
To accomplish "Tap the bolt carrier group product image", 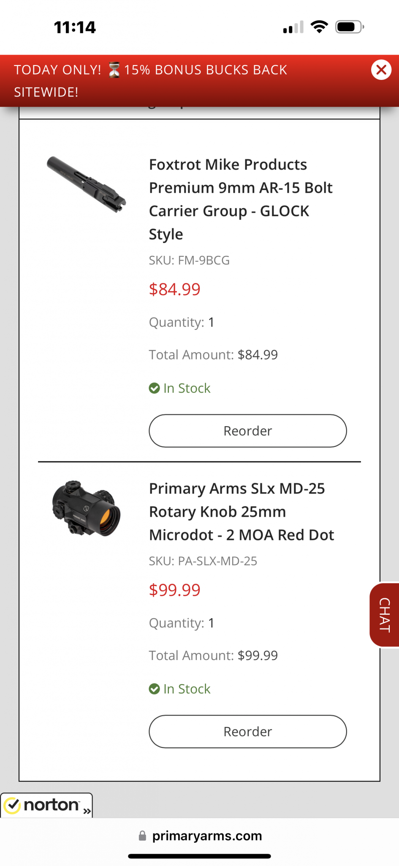I will pyautogui.click(x=87, y=185).
